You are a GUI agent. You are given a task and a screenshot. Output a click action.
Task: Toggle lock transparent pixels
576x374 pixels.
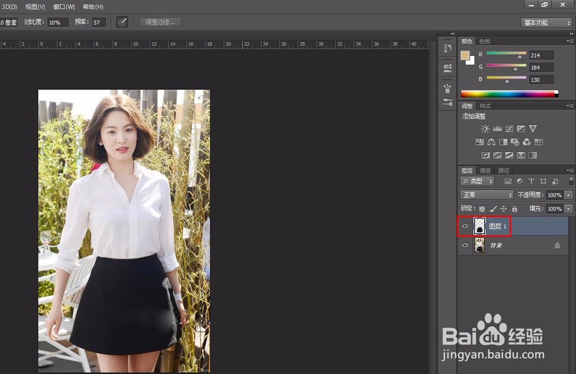click(482, 209)
